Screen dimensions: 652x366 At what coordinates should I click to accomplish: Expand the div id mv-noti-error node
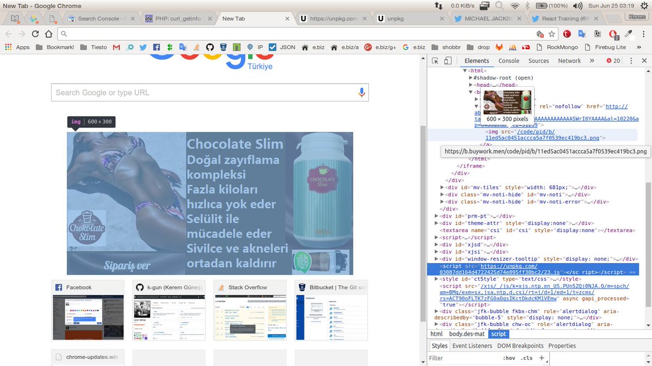442,201
